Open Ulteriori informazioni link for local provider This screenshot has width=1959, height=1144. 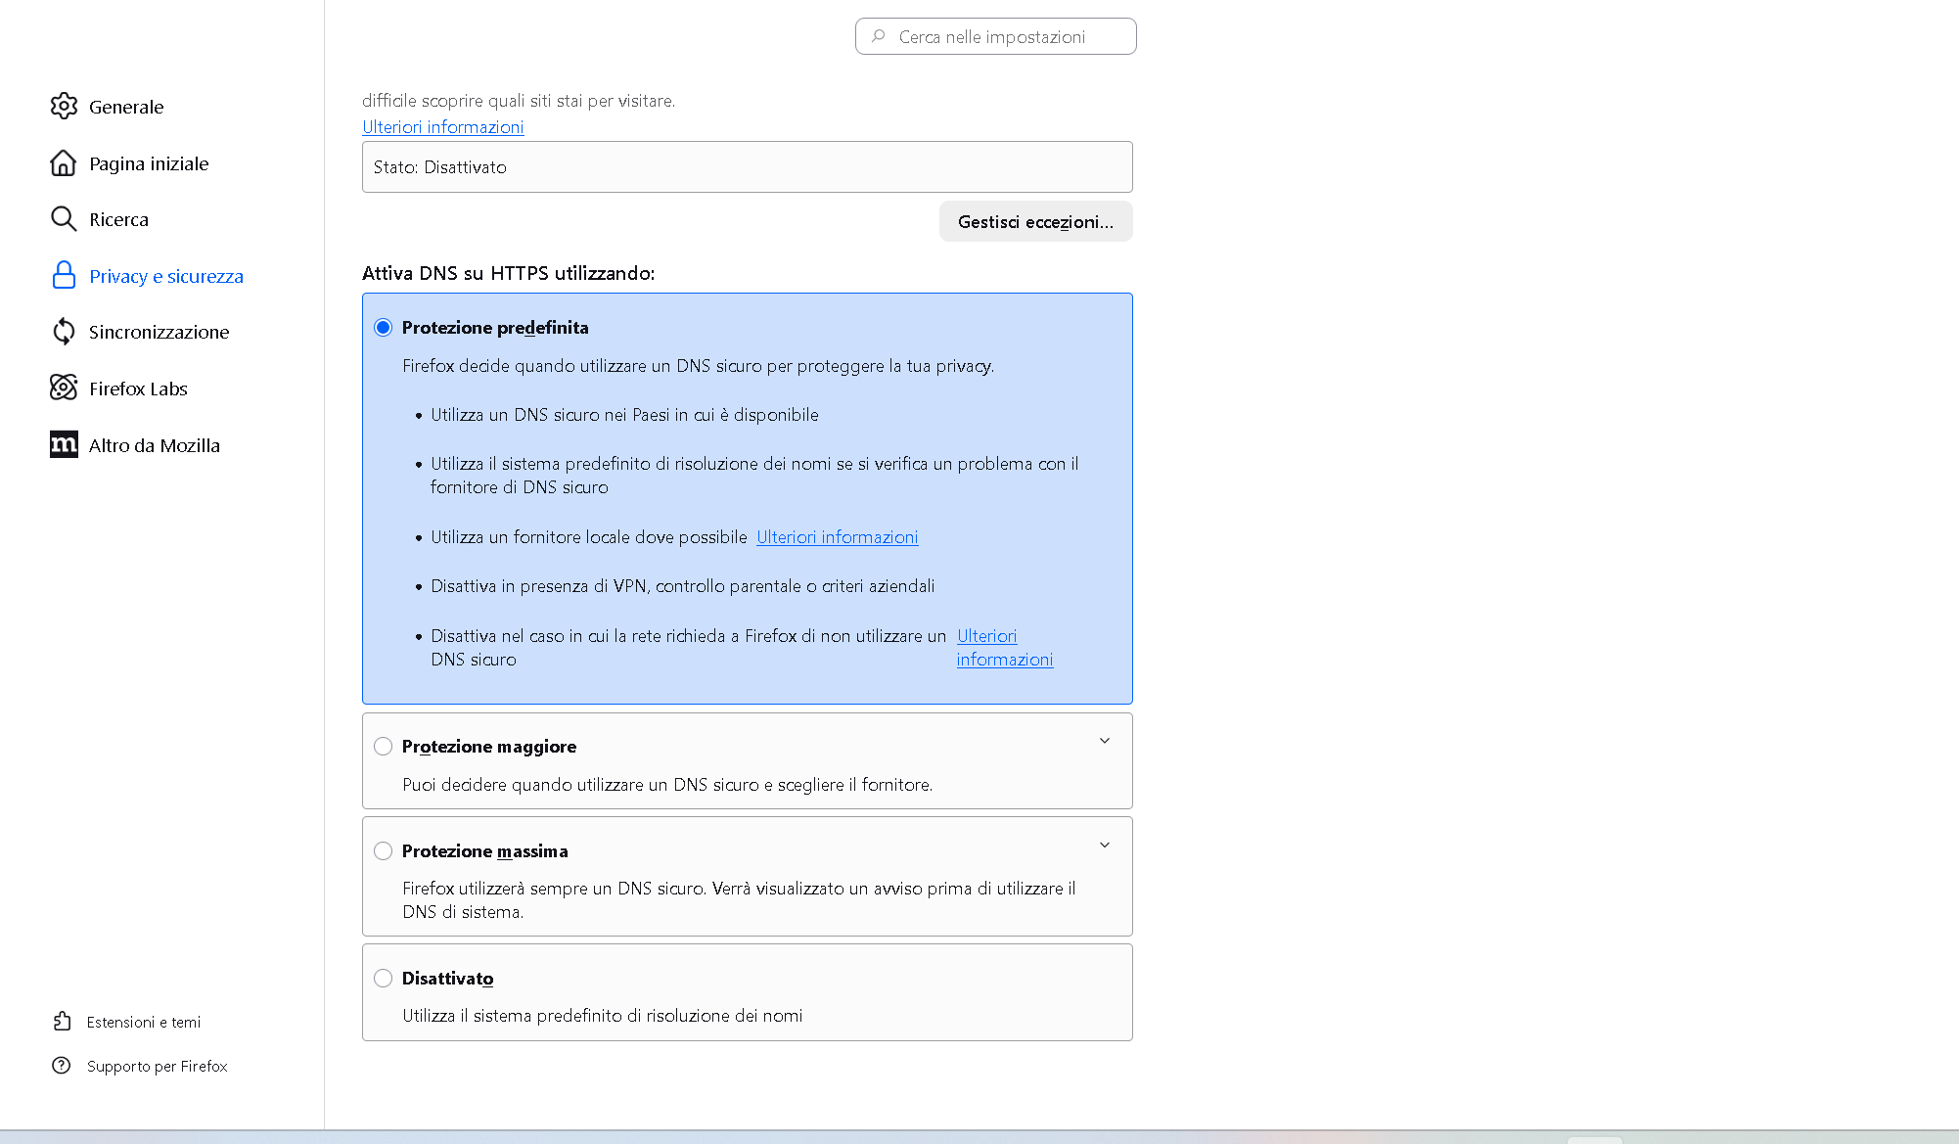pos(837,537)
